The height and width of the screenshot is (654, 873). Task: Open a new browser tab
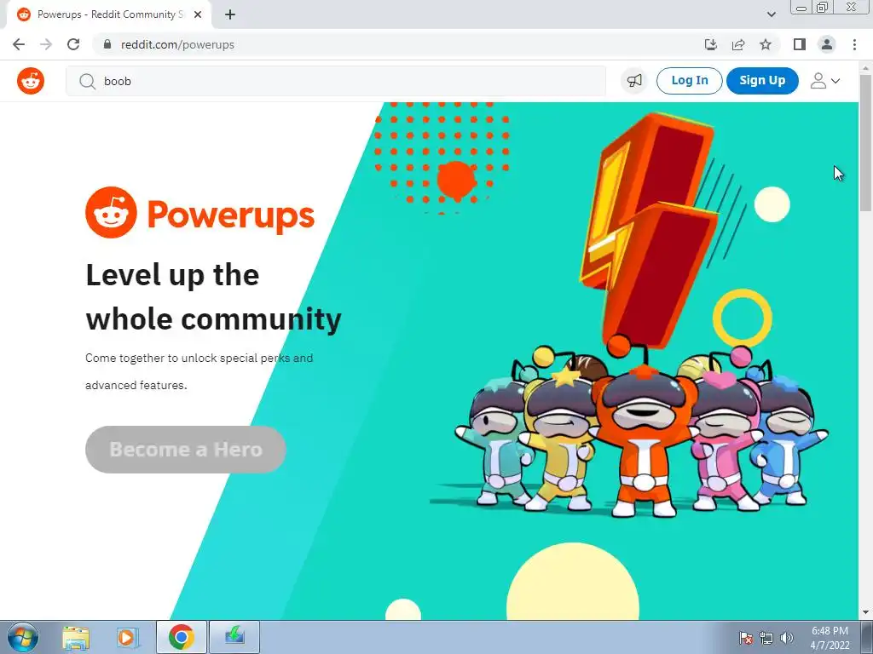tap(230, 15)
